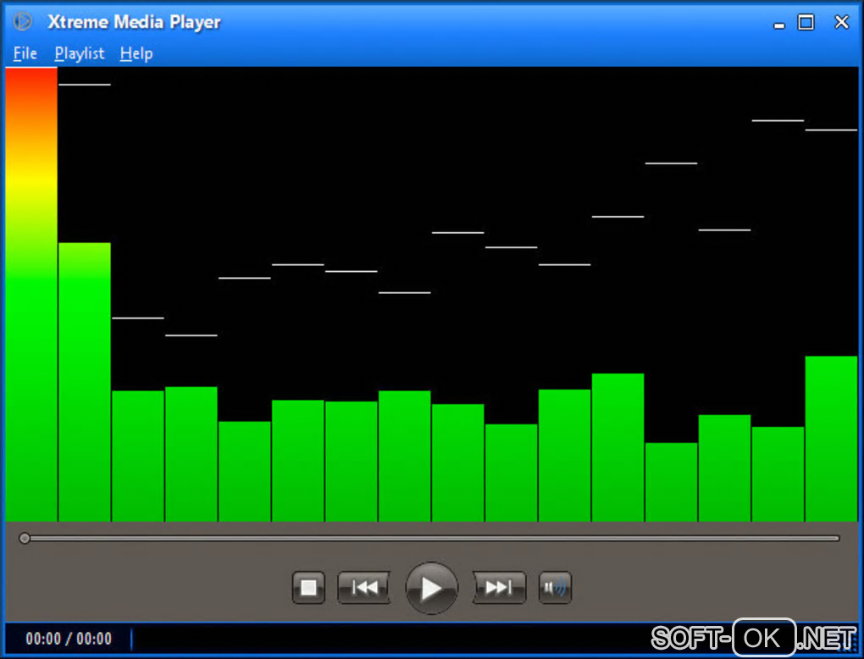Skip to the previous track
This screenshot has width=864, height=659.
click(x=364, y=587)
